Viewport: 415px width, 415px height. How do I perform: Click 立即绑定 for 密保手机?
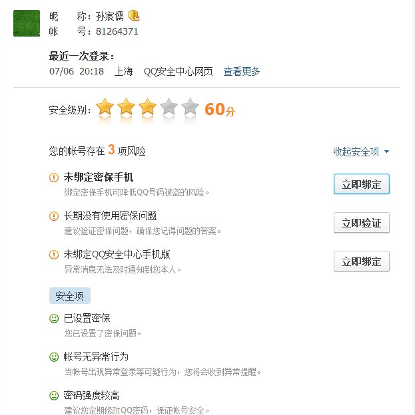(362, 184)
